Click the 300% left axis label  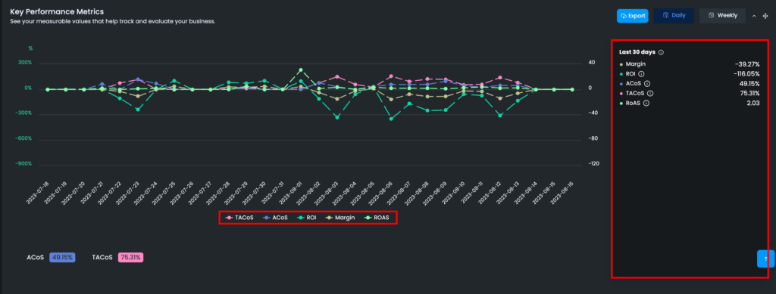click(x=25, y=63)
